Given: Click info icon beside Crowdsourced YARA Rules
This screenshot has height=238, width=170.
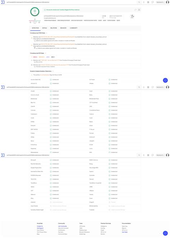Looking at the screenshot, I should (47, 33).
